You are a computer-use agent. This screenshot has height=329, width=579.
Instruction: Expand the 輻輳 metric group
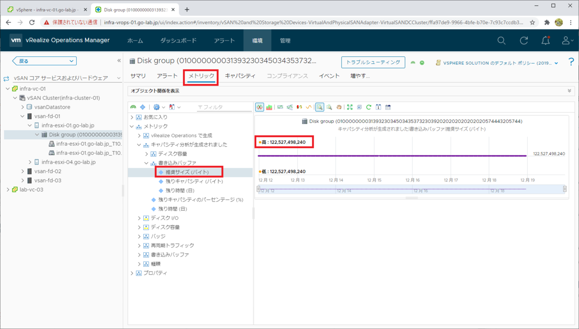coord(140,264)
